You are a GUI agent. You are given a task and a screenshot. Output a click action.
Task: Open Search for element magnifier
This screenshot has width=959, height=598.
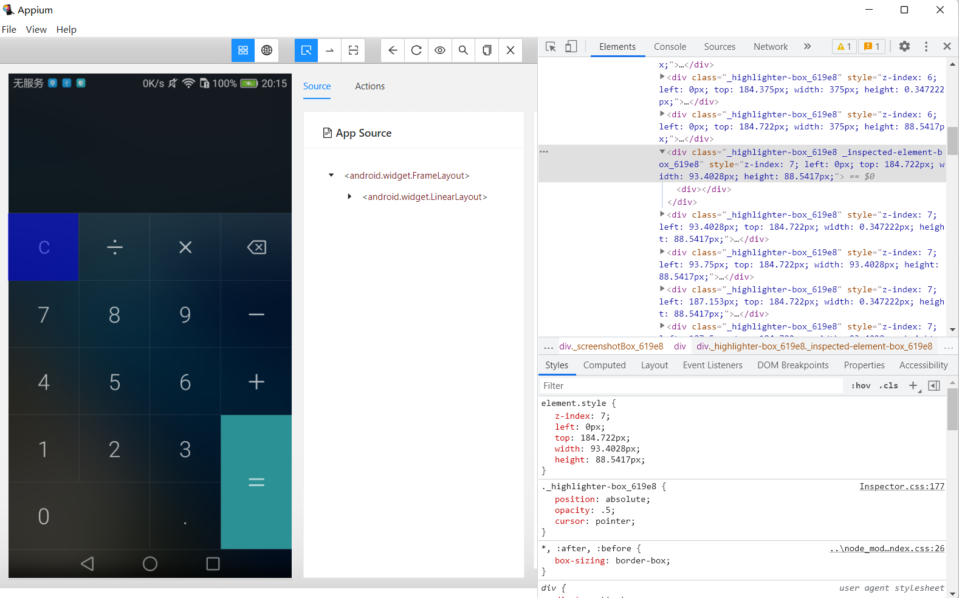(x=463, y=50)
